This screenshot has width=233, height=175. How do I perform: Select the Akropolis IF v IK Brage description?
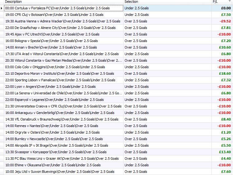point(64,145)
